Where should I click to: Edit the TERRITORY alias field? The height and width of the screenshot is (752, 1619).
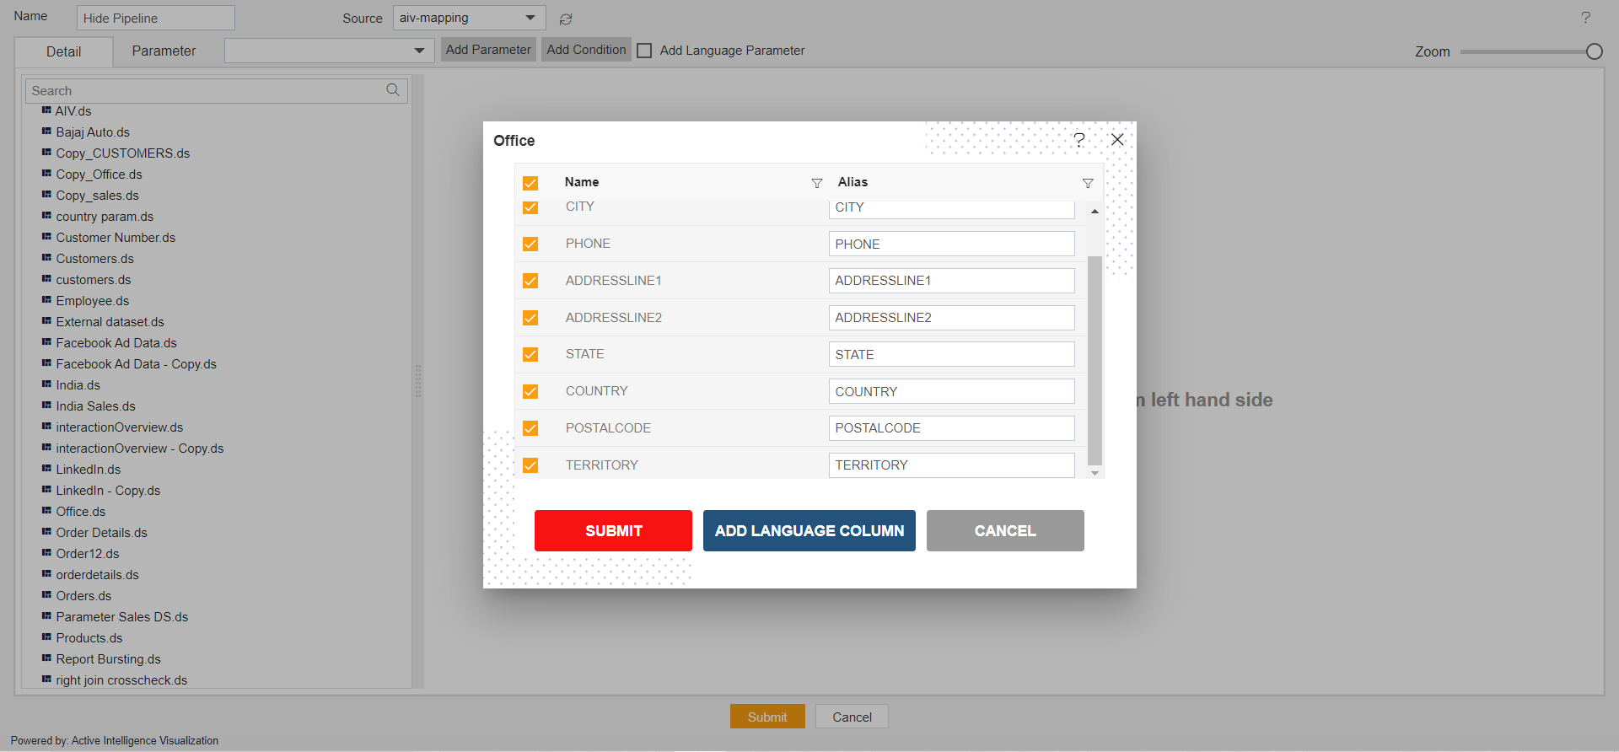point(951,465)
